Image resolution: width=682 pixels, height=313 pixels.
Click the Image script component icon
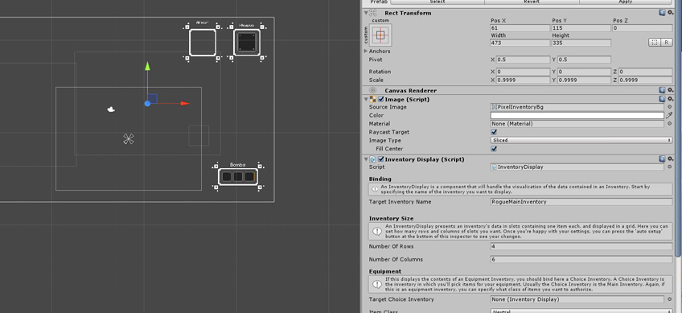pos(372,99)
